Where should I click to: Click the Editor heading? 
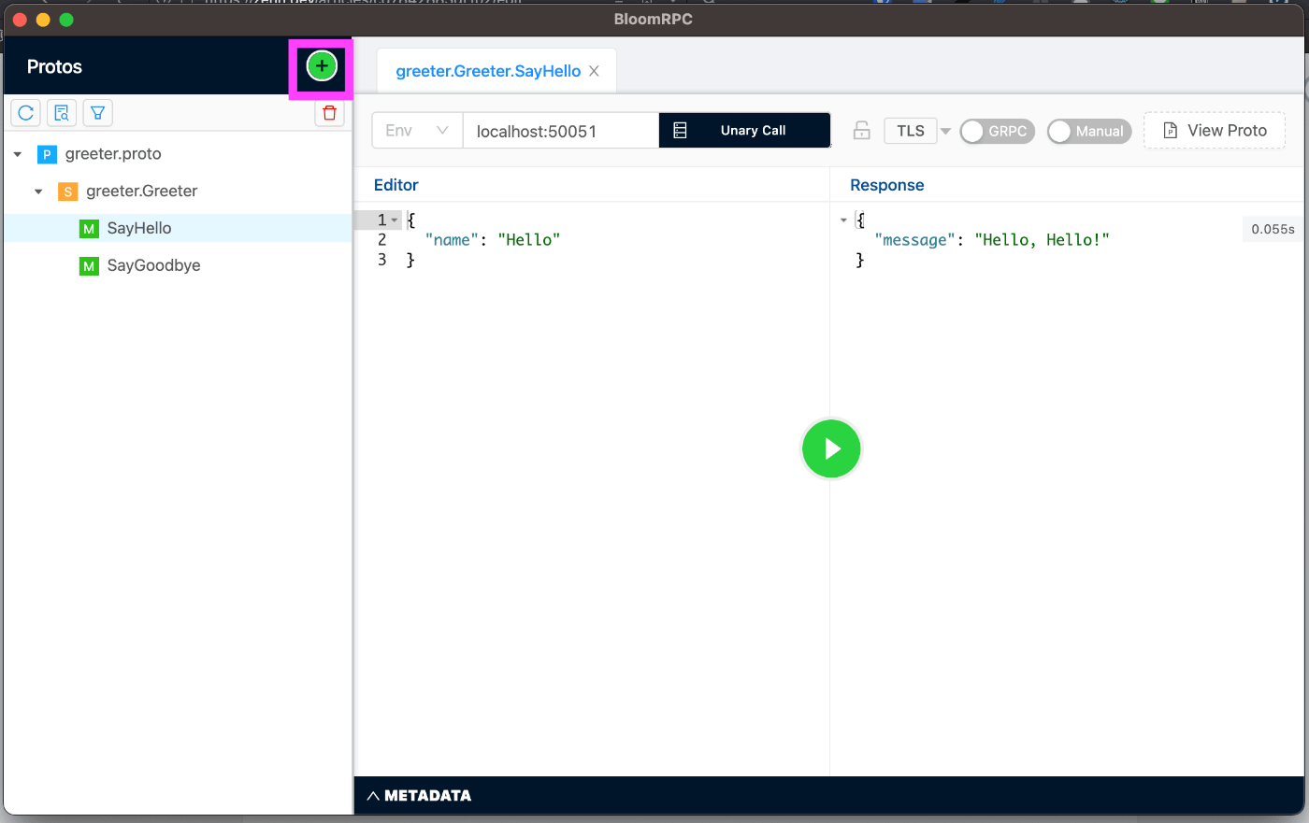[396, 185]
